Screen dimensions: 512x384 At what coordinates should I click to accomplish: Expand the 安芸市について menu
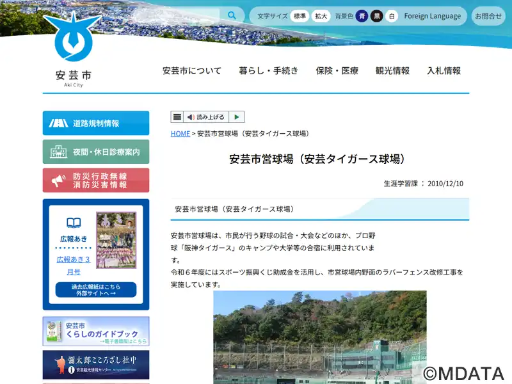(x=191, y=71)
